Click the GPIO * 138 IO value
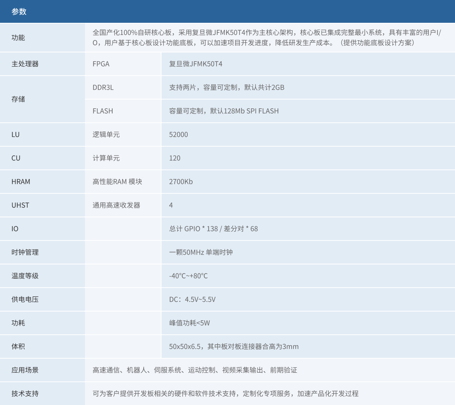Screen dimensions: 455x405 pyautogui.click(x=201, y=229)
